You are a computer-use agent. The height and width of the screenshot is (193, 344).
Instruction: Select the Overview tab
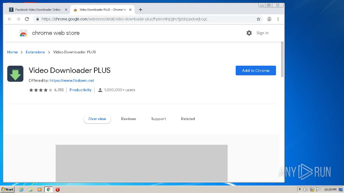click(x=97, y=119)
